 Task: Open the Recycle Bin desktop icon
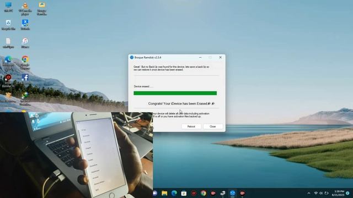[x=8, y=25]
